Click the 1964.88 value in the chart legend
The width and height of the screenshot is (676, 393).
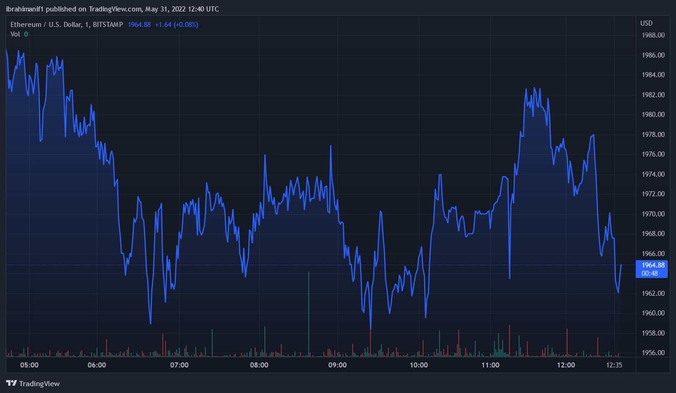[139, 25]
